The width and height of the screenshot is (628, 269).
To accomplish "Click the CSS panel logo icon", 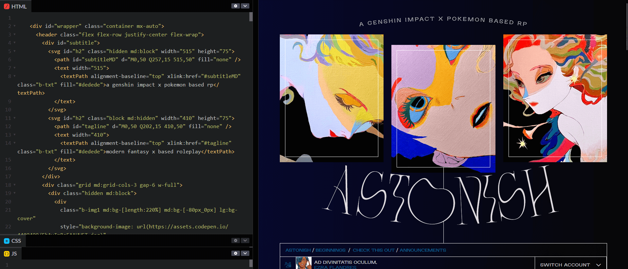I will point(7,241).
